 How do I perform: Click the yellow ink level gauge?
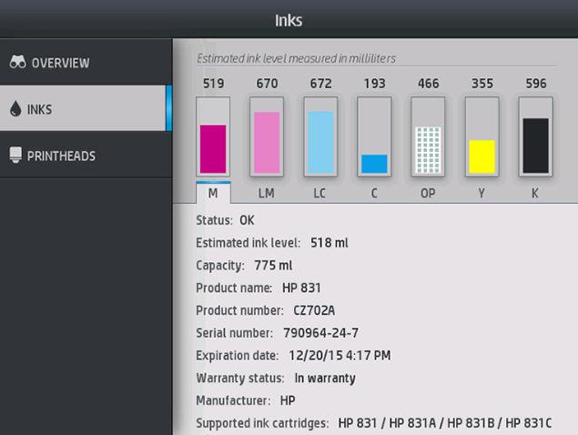pos(482,137)
